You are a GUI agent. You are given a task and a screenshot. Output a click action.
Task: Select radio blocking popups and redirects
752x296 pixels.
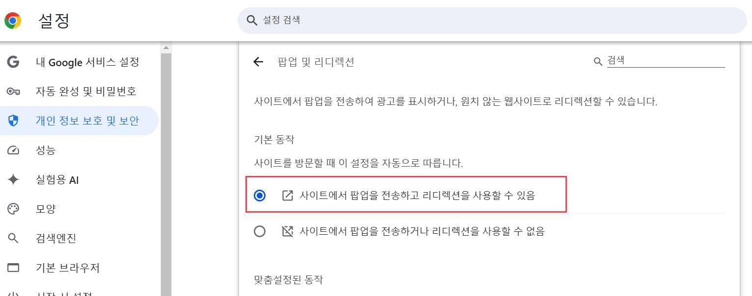(x=260, y=231)
